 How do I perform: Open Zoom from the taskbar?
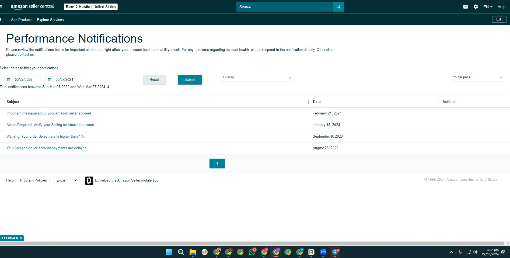click(323, 252)
